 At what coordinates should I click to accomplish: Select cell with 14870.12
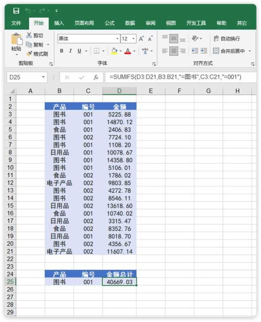[x=119, y=122]
